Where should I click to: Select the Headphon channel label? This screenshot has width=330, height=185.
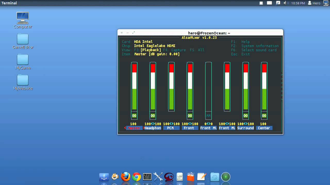[x=153, y=128]
